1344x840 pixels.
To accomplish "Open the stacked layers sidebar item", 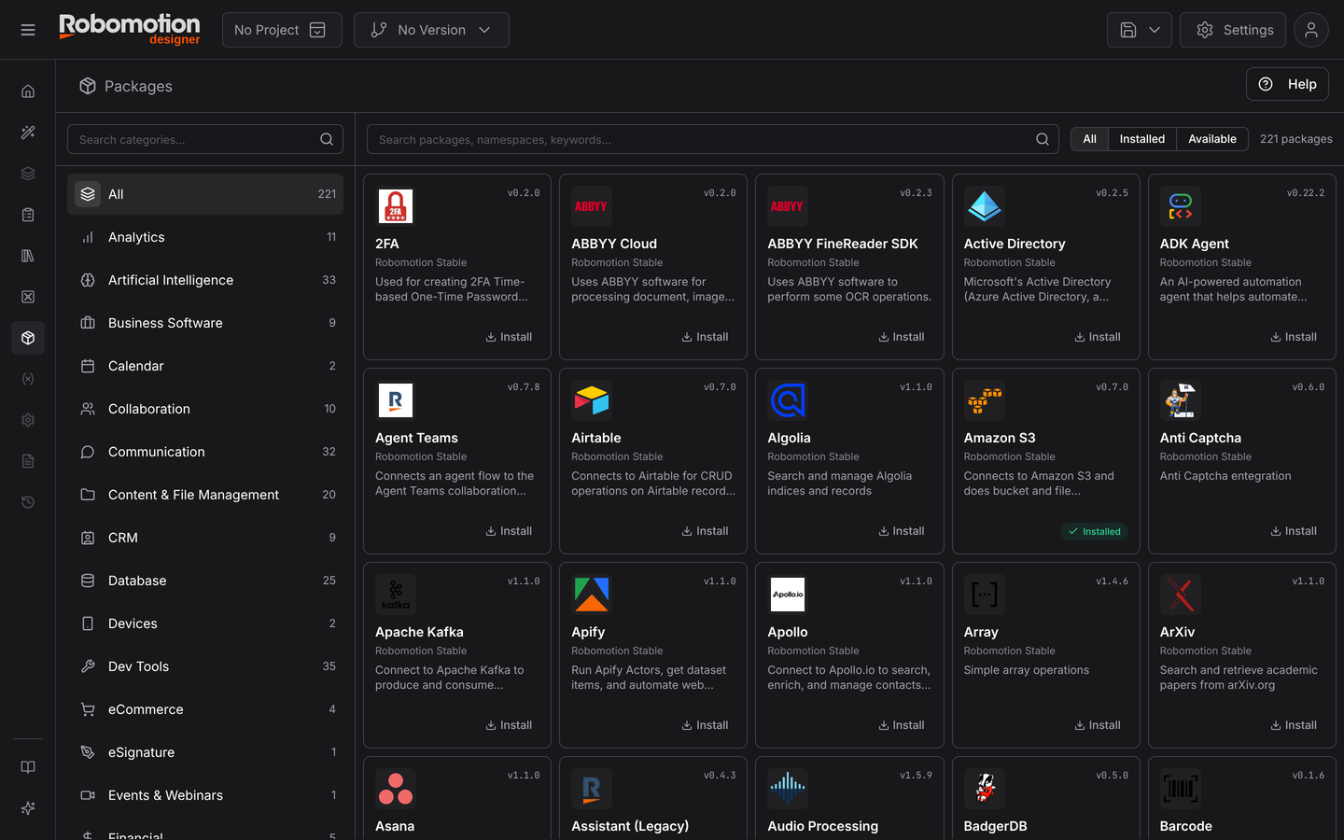I will coord(28,174).
